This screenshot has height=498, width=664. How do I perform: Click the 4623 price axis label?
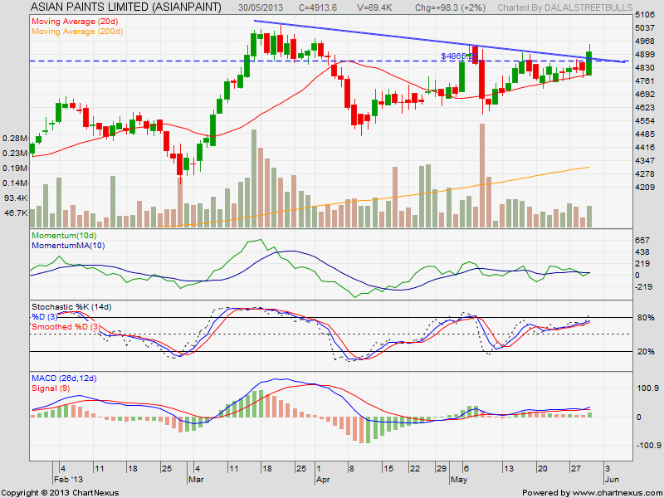pyautogui.click(x=646, y=108)
